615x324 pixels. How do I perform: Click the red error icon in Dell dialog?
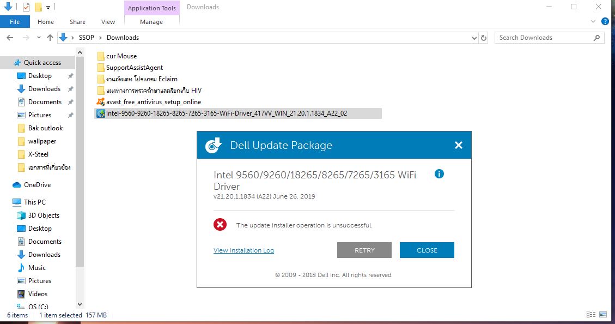tap(220, 225)
